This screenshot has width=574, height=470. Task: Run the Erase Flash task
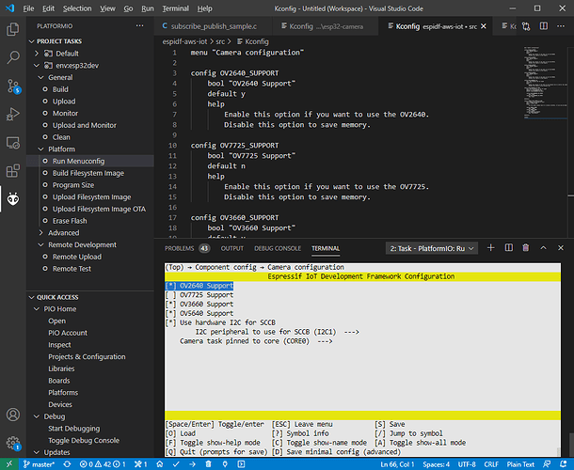click(70, 221)
